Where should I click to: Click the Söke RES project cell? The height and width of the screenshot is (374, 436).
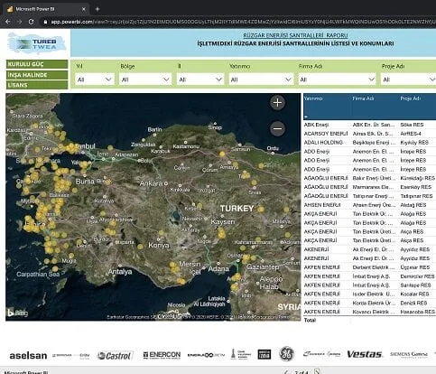pyautogui.click(x=412, y=125)
